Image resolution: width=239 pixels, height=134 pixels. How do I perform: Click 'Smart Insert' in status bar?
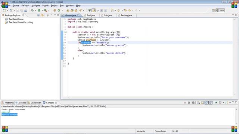click(x=161, y=131)
